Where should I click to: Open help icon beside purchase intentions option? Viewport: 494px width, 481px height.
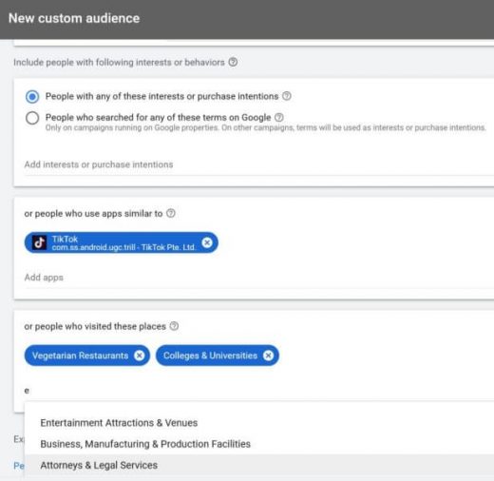(x=287, y=96)
